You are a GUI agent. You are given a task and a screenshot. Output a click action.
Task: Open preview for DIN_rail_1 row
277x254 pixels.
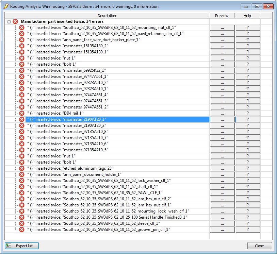tap(223, 113)
